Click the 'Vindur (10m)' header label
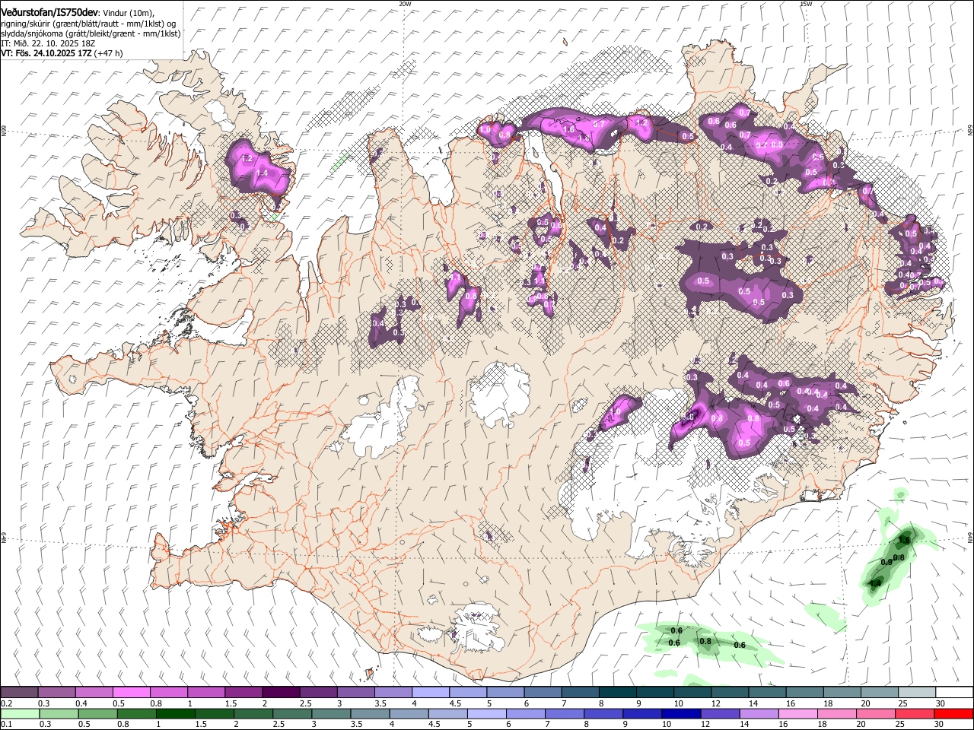The height and width of the screenshot is (730, 974). (126, 13)
